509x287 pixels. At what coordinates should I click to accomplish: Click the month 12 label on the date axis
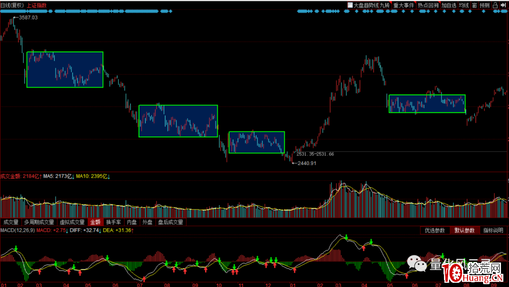click(x=268, y=285)
